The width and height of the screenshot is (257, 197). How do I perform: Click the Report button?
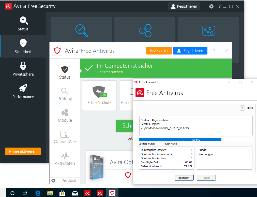(206, 177)
